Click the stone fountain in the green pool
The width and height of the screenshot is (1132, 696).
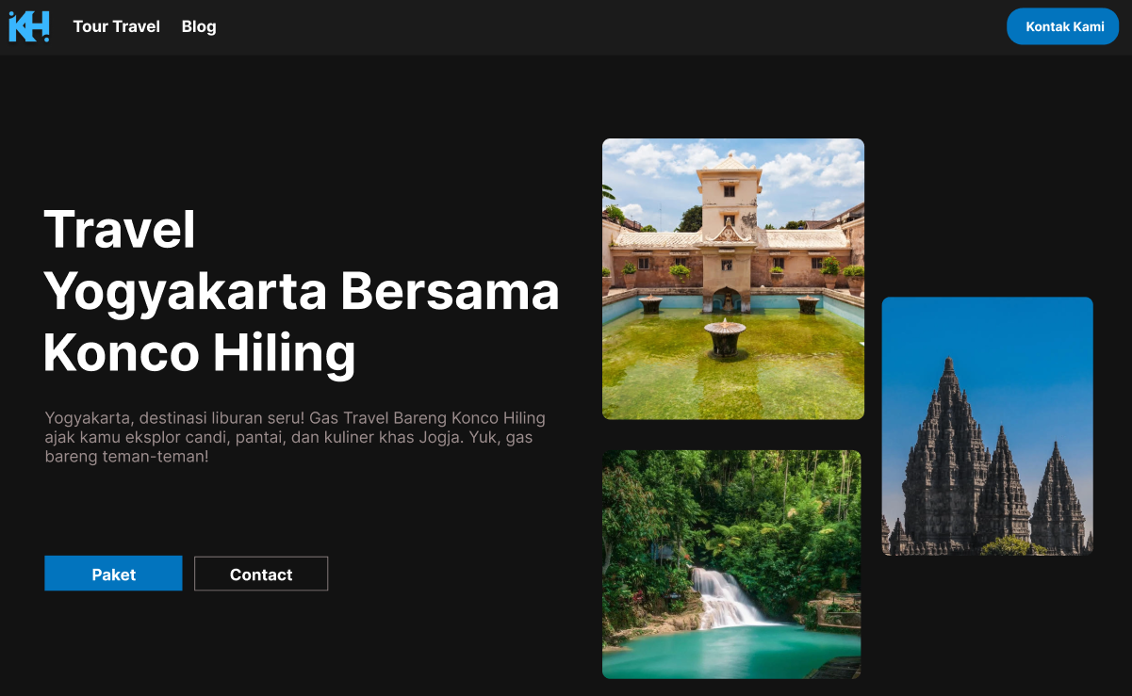pyautogui.click(x=725, y=337)
